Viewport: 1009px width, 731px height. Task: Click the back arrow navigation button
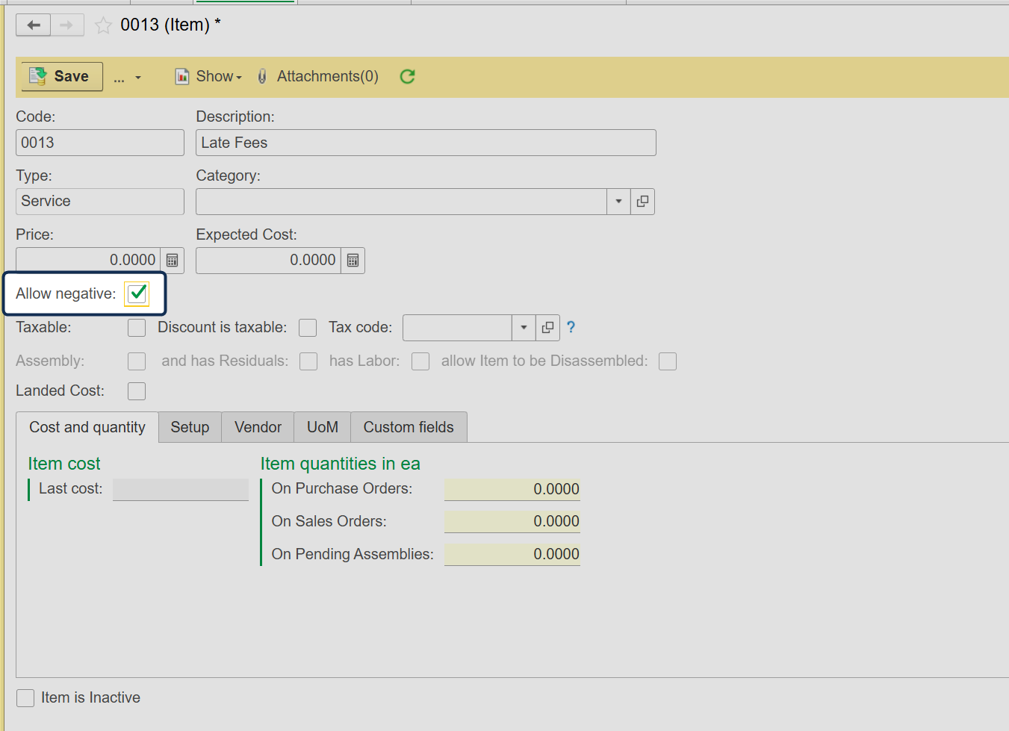click(34, 25)
